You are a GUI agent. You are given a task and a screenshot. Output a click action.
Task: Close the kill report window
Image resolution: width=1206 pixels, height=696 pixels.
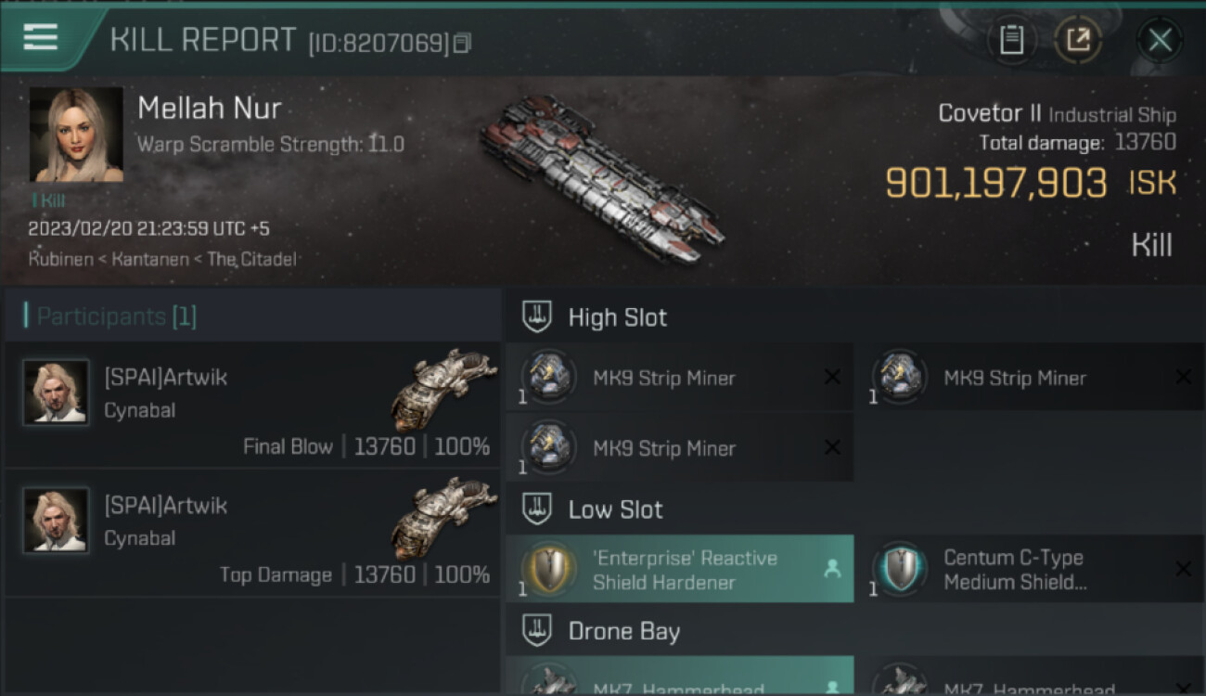(1160, 40)
